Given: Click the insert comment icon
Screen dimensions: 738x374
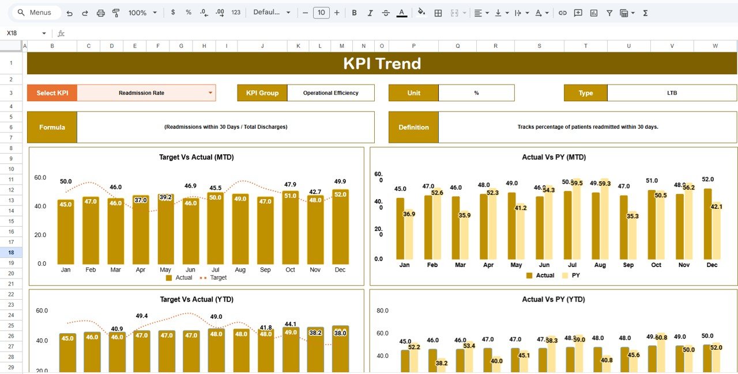Looking at the screenshot, I should [578, 13].
